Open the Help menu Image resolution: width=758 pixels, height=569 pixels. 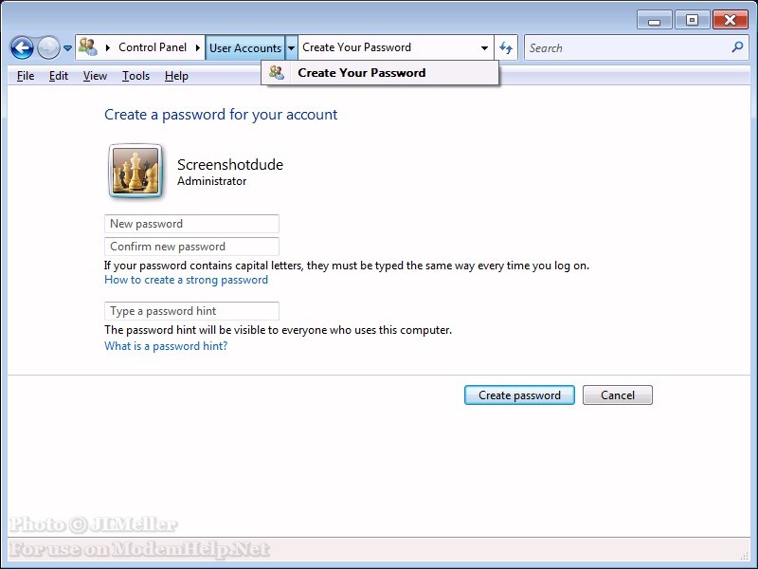[176, 76]
